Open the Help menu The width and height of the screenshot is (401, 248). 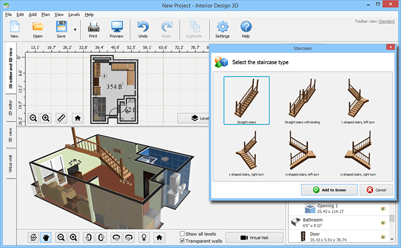pyautogui.click(x=89, y=14)
